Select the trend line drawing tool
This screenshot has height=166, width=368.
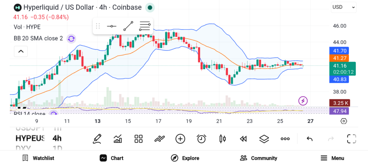click(128, 26)
